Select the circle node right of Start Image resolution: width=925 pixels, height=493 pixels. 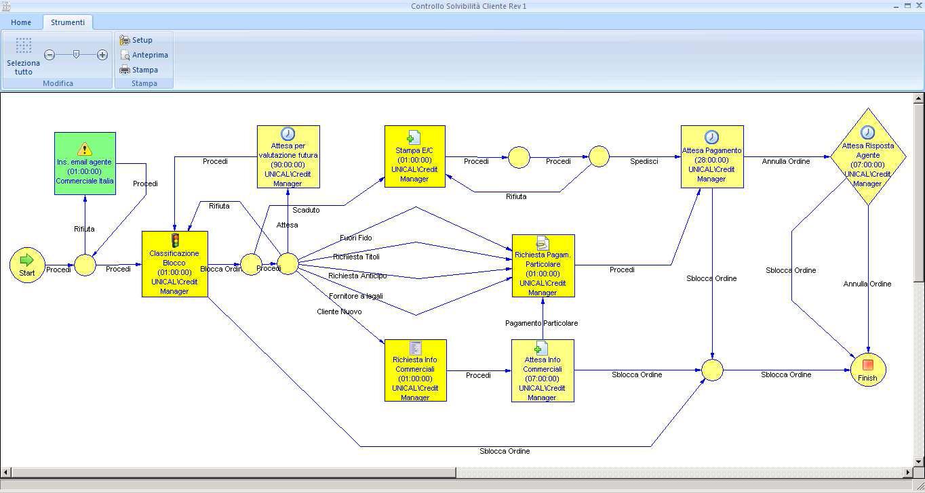[85, 265]
